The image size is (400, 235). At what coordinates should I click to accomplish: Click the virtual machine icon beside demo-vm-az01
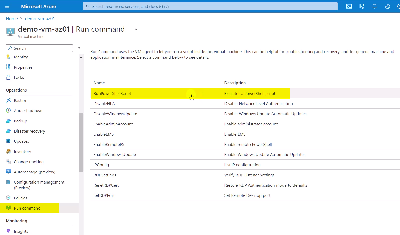pyautogui.click(x=10, y=32)
